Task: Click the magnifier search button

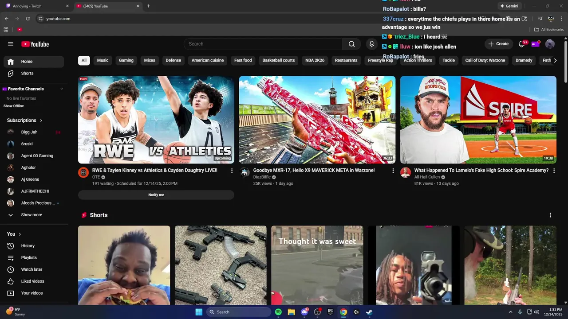Action: [x=351, y=44]
